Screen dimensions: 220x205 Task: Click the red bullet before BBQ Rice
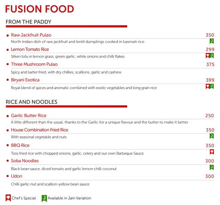point(8,146)
